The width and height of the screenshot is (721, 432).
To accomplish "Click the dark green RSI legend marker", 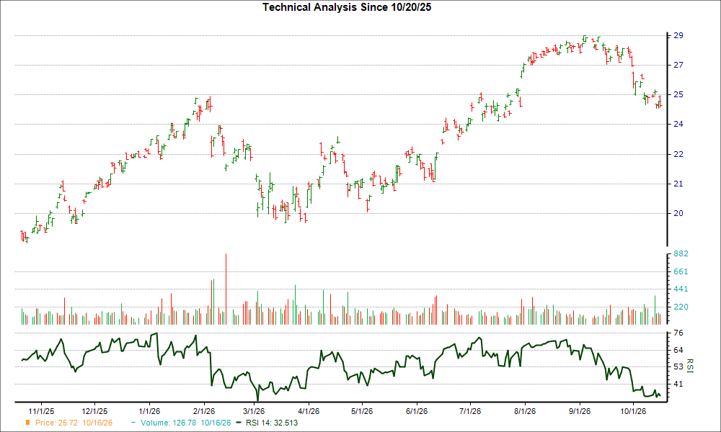I will [238, 423].
